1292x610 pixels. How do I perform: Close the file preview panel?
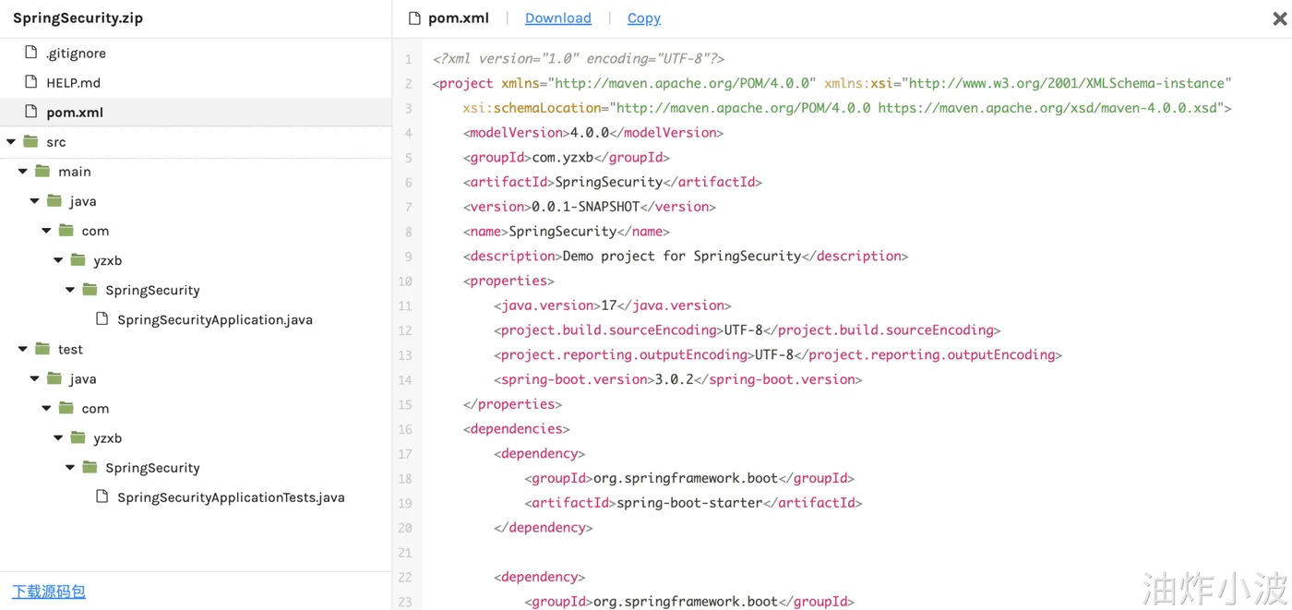tap(1279, 18)
